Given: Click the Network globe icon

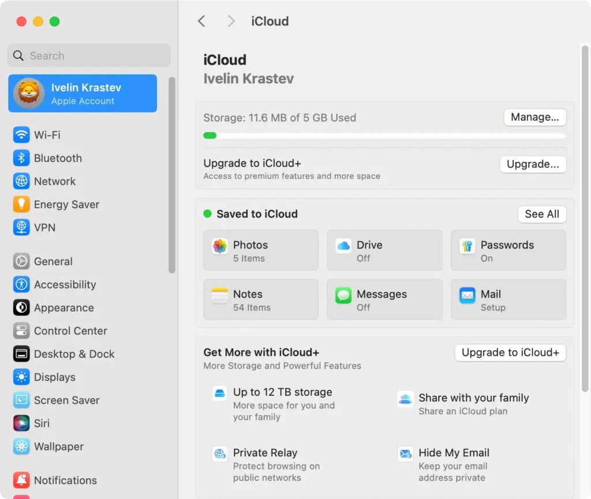Looking at the screenshot, I should pyautogui.click(x=21, y=181).
